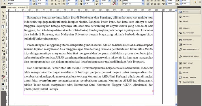Click the skew angle 0° field
The image size is (202, 106).
tap(106, 4)
